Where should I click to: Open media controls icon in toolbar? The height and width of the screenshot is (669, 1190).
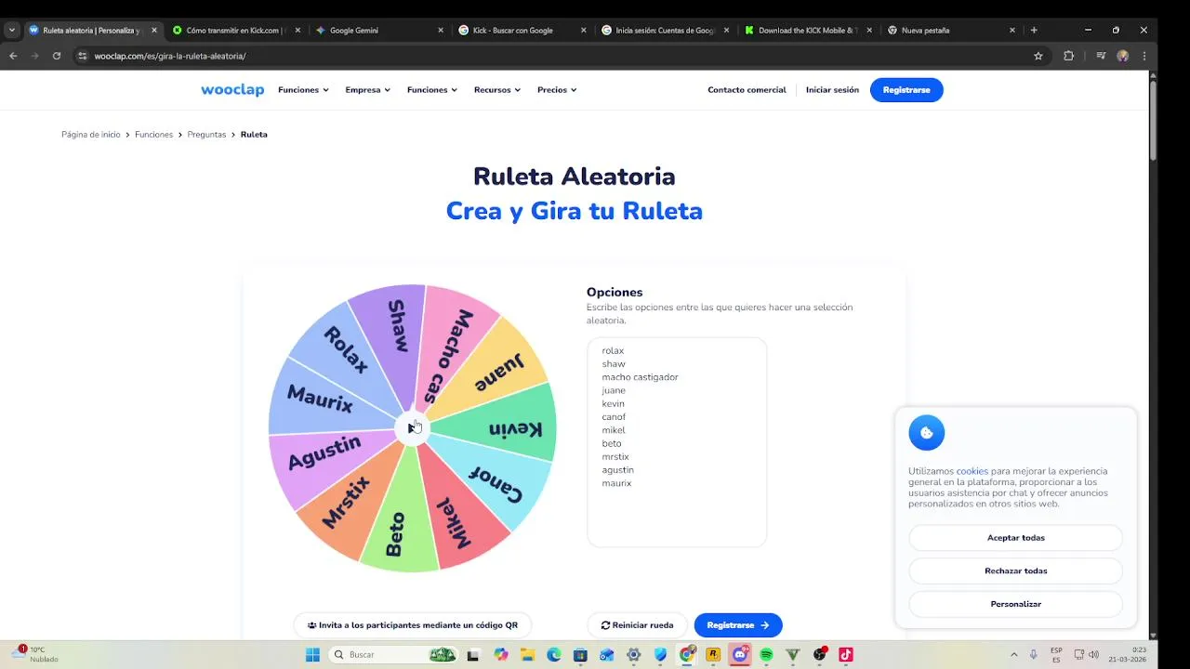(x=1101, y=56)
